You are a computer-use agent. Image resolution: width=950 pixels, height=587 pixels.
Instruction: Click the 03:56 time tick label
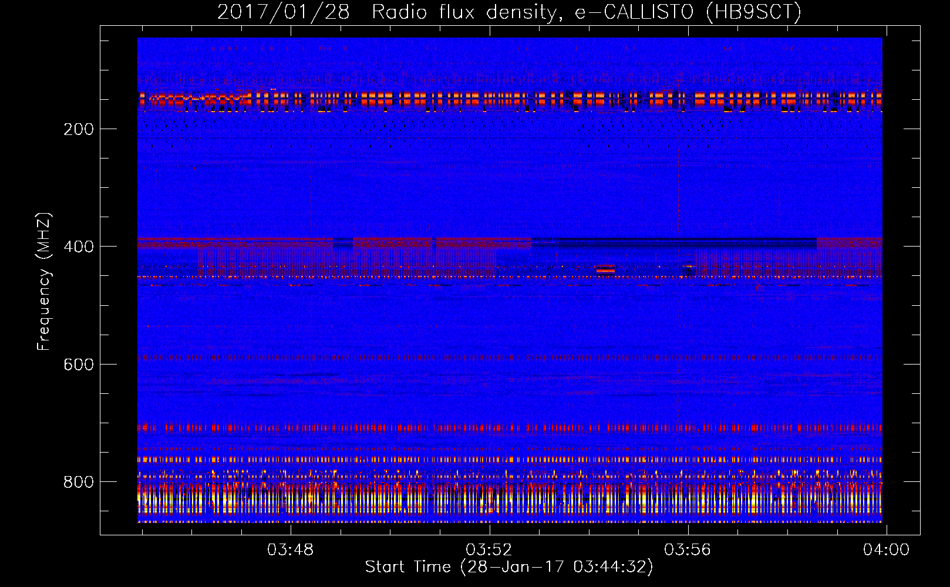pyautogui.click(x=688, y=550)
